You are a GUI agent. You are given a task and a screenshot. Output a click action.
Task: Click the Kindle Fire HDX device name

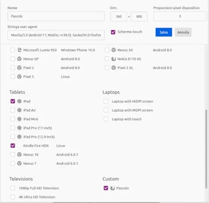coord(36,146)
